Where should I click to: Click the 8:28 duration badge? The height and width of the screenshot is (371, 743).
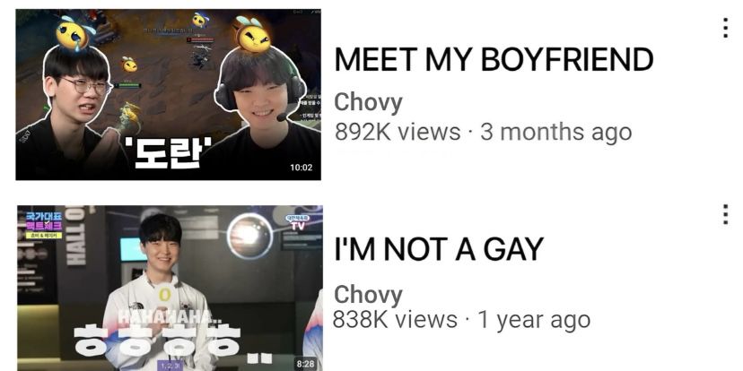tap(305, 364)
